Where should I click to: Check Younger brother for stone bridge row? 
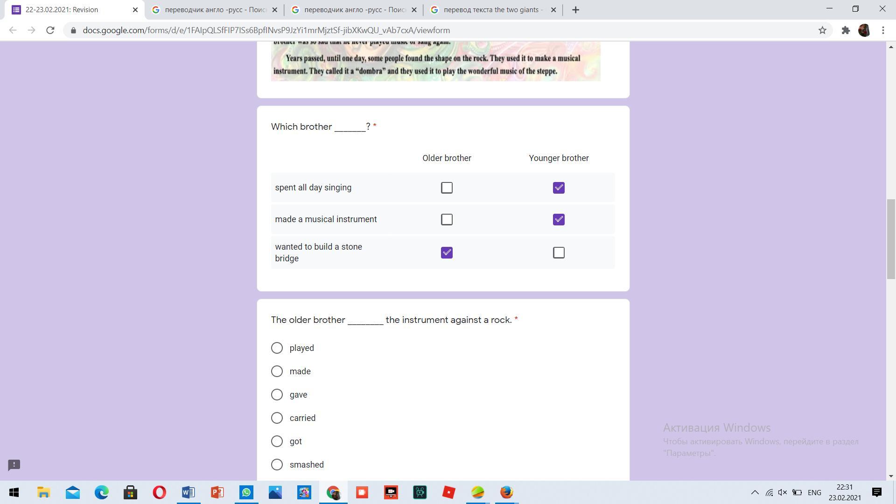click(559, 252)
